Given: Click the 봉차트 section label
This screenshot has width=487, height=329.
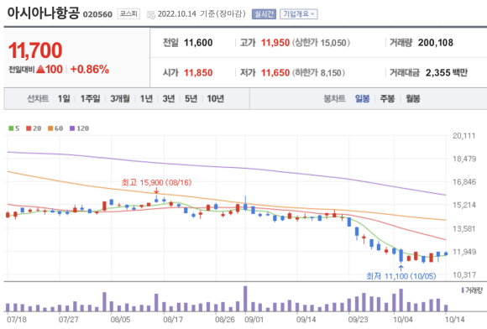Looking at the screenshot, I should [334, 99].
